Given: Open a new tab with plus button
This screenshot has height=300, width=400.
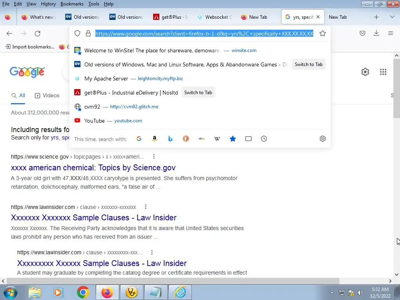Looking at the screenshot, I should point(376,17).
